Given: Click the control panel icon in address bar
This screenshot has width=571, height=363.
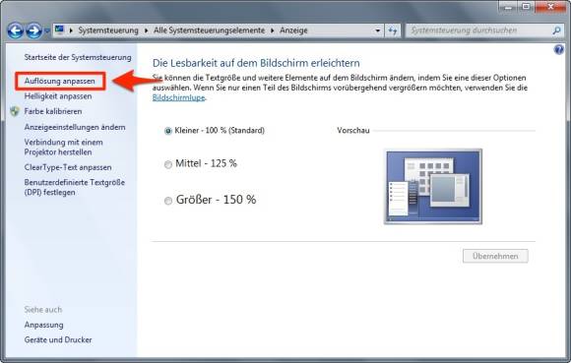Looking at the screenshot, I should click(59, 30).
